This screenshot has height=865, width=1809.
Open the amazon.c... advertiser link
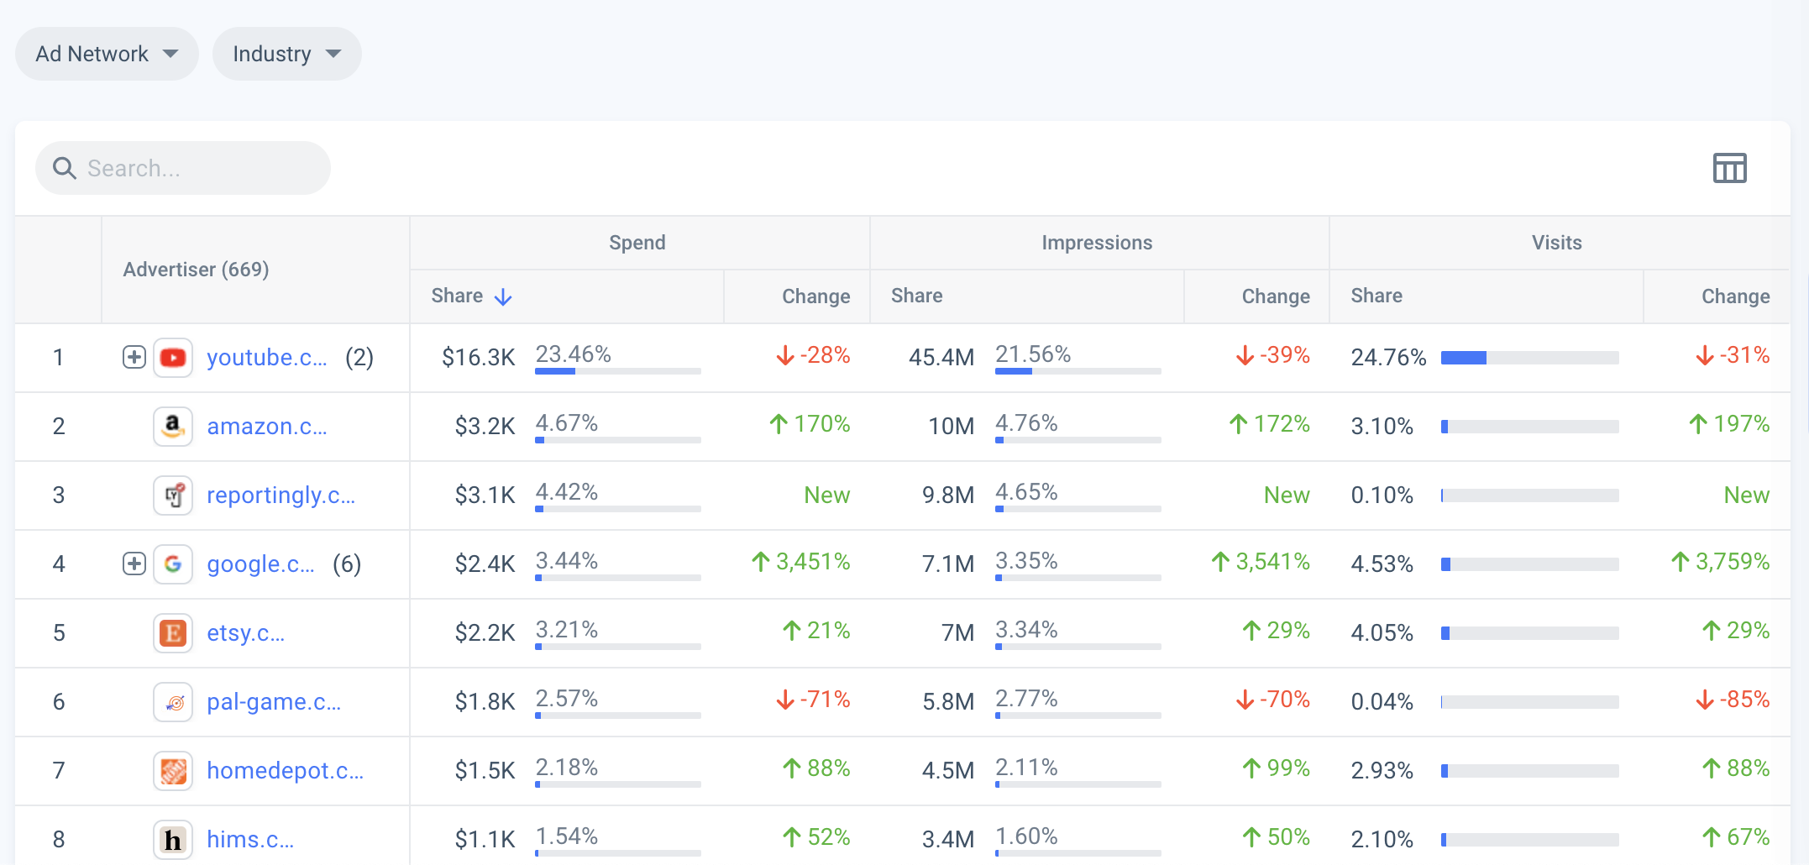267,427
